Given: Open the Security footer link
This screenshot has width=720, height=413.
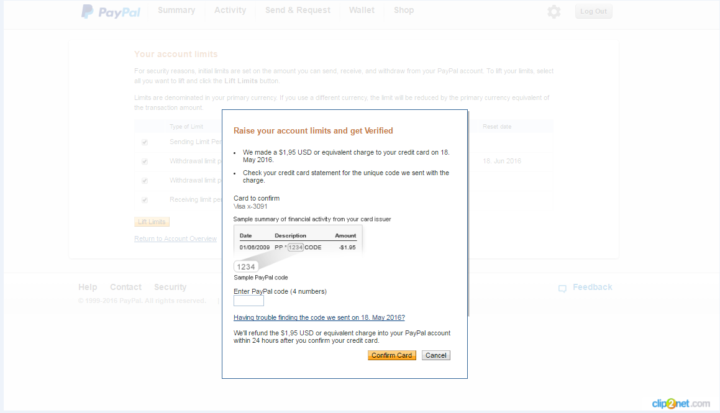Looking at the screenshot, I should [x=170, y=288].
